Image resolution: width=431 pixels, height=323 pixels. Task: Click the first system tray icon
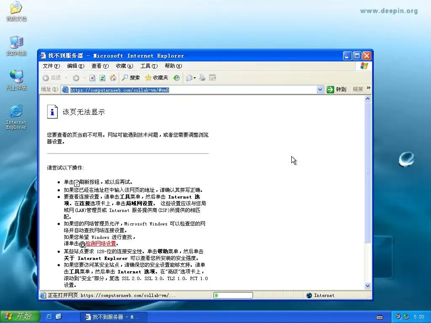point(398,317)
